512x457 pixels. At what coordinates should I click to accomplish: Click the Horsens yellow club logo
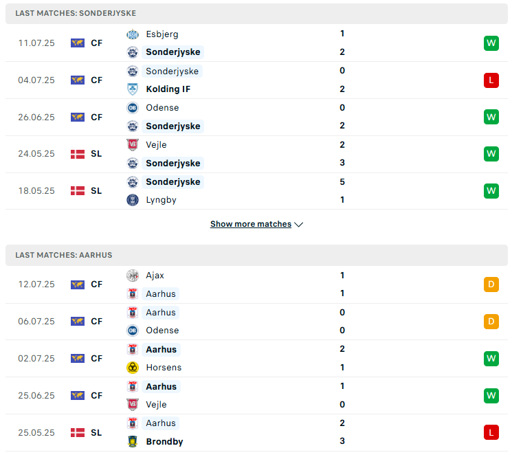[x=133, y=368]
